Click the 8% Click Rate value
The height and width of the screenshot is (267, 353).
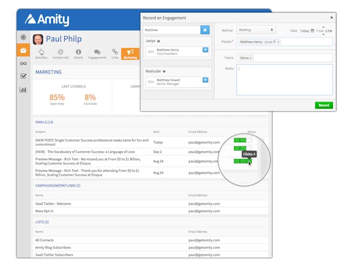(x=90, y=98)
